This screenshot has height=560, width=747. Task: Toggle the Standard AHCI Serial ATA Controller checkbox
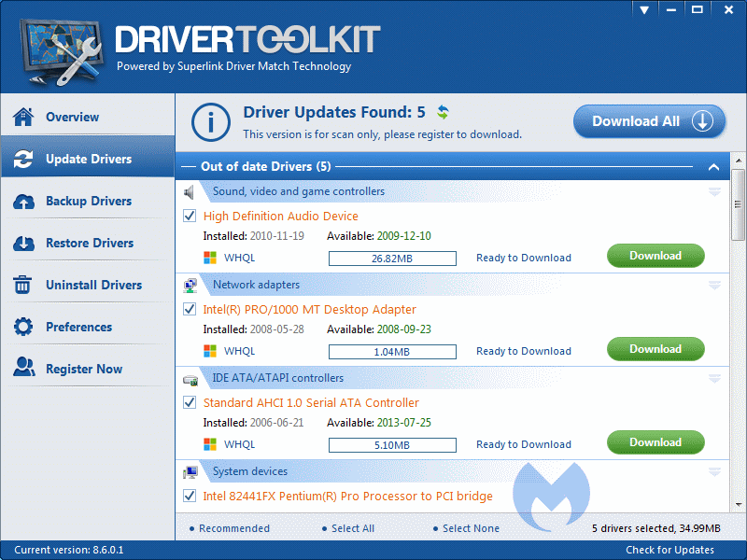(x=190, y=402)
